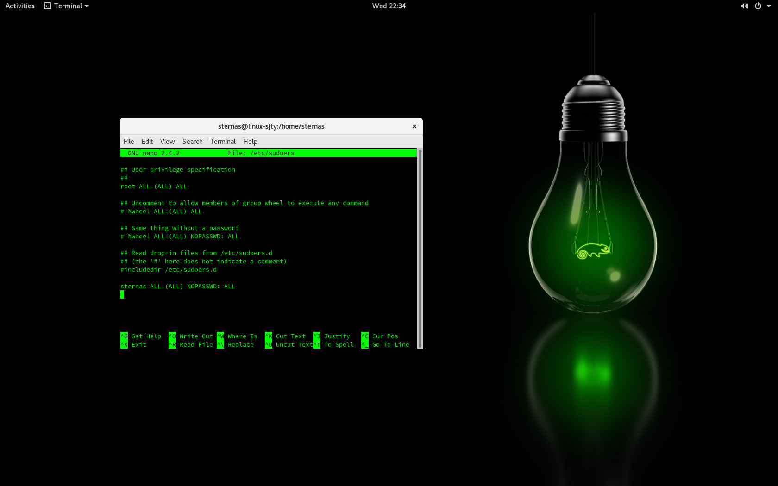Image resolution: width=778 pixels, height=486 pixels.
Task: Click the ^W Where Is shortcut
Action: pyautogui.click(x=237, y=336)
